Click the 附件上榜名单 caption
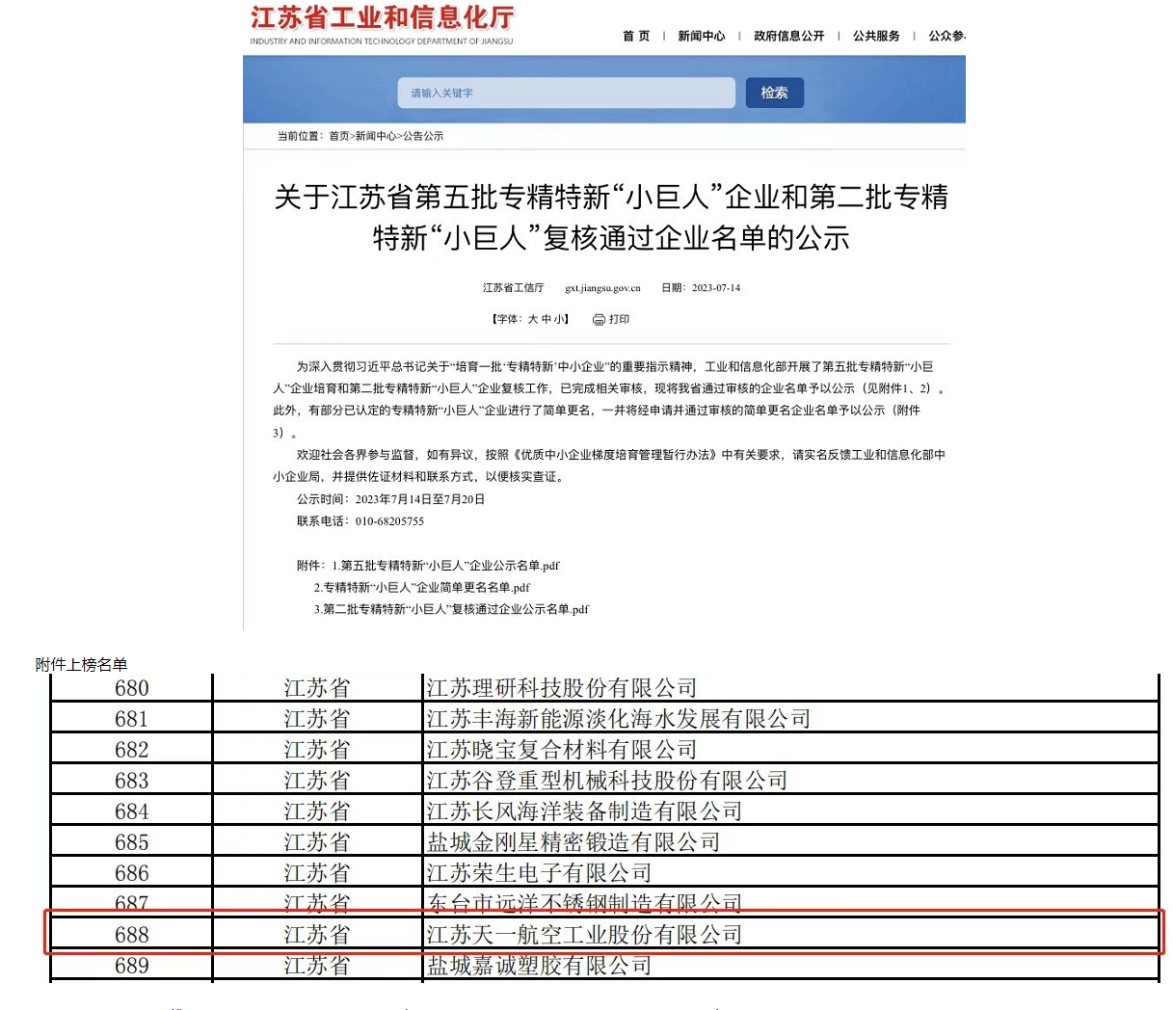 coord(81,664)
